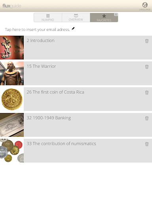Switch to the Overview tab
This screenshot has width=152, height=203.
(76, 17)
